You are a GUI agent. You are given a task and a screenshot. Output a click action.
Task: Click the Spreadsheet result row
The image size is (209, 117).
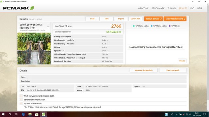(88, 51)
